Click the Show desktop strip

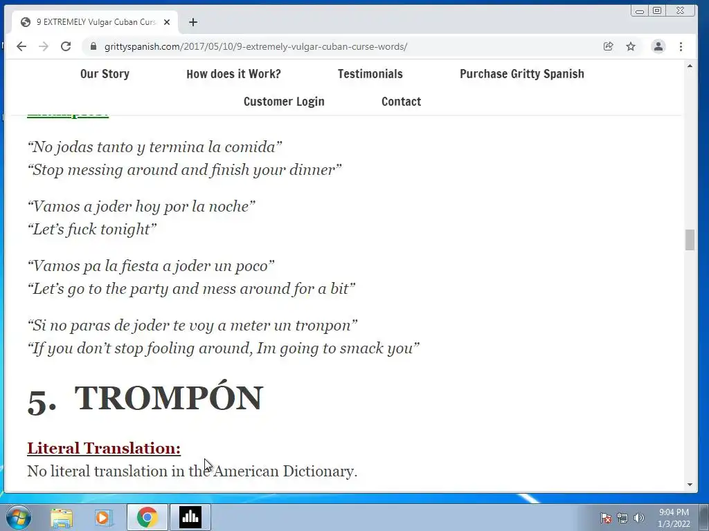click(704, 517)
